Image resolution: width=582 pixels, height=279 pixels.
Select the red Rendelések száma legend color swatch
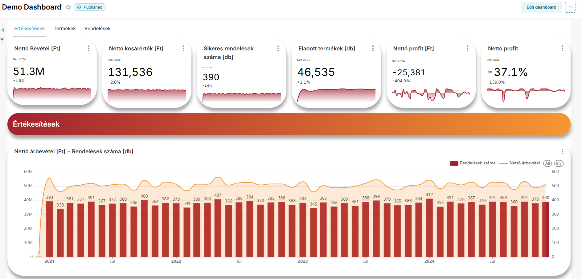(453, 163)
